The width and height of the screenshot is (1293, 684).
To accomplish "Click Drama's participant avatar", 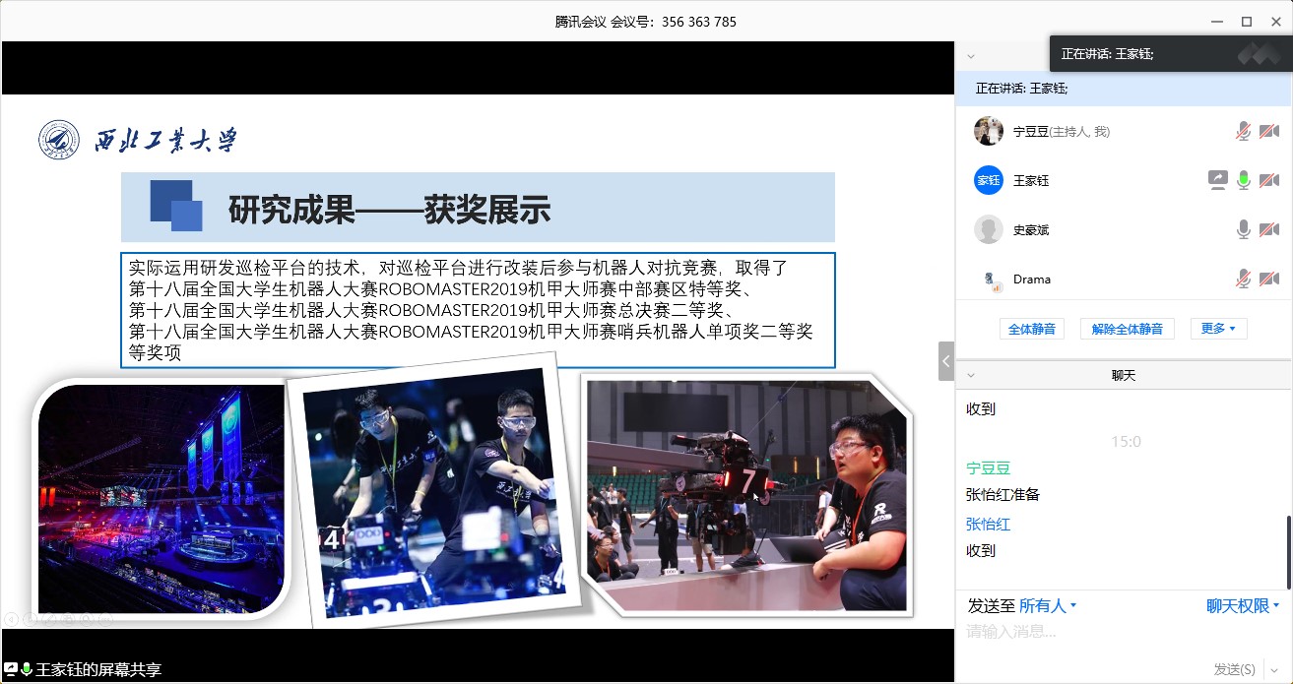I will click(988, 280).
